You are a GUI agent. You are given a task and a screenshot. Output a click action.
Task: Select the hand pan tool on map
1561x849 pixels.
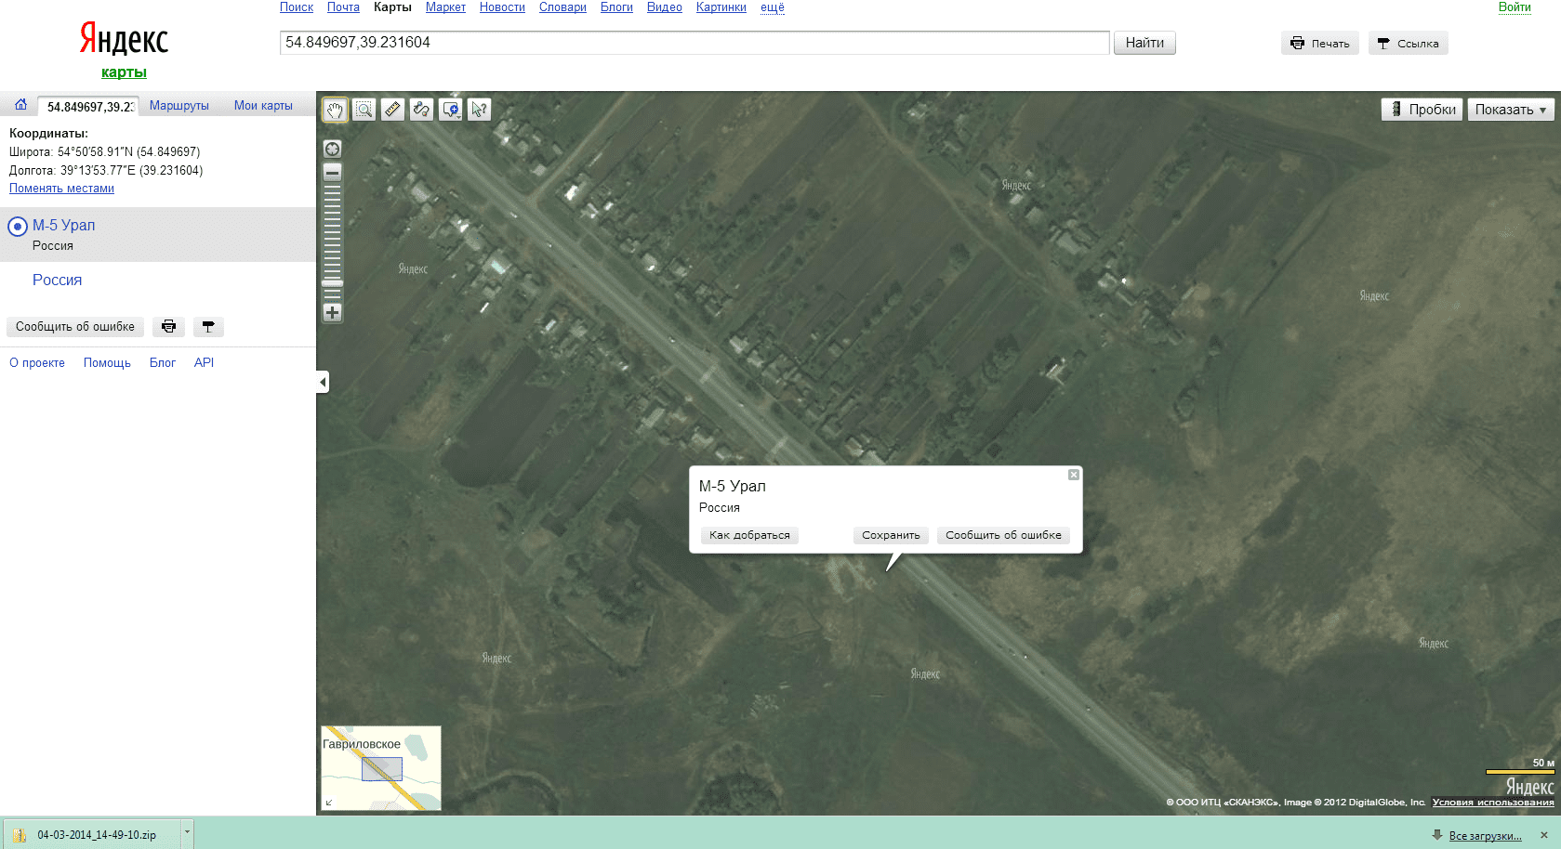point(335,110)
